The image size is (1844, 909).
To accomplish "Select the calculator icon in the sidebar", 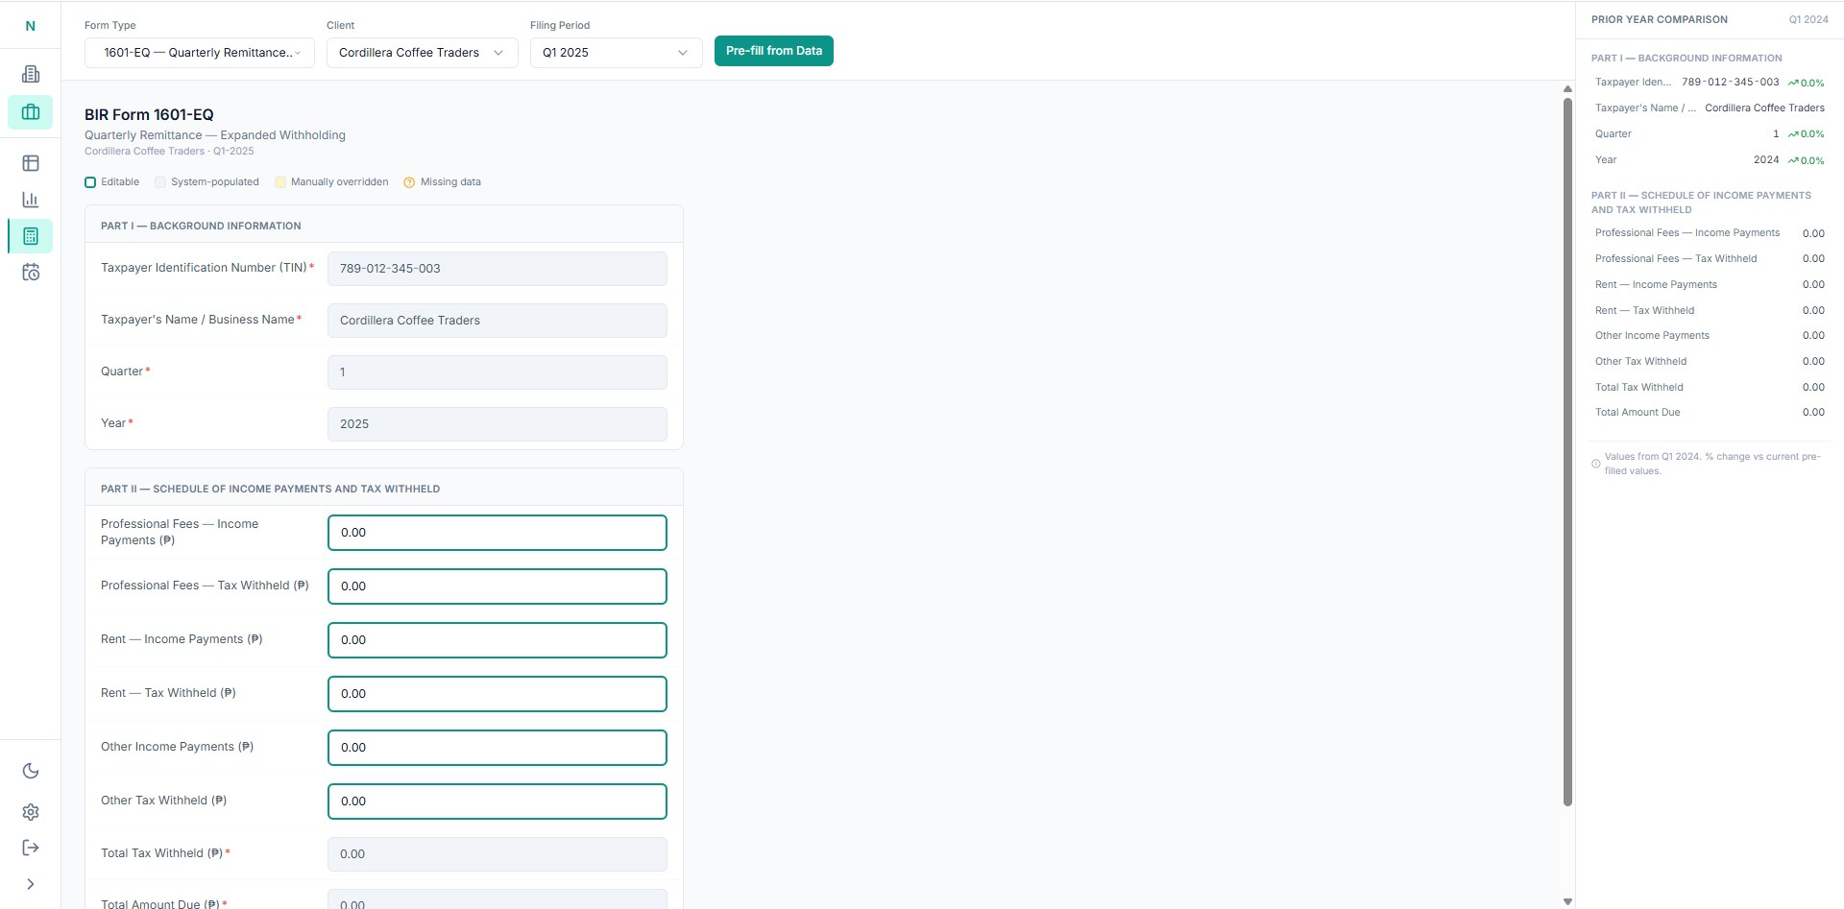I will pyautogui.click(x=31, y=236).
